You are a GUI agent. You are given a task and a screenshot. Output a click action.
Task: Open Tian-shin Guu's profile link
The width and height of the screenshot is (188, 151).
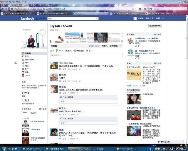(x=66, y=63)
